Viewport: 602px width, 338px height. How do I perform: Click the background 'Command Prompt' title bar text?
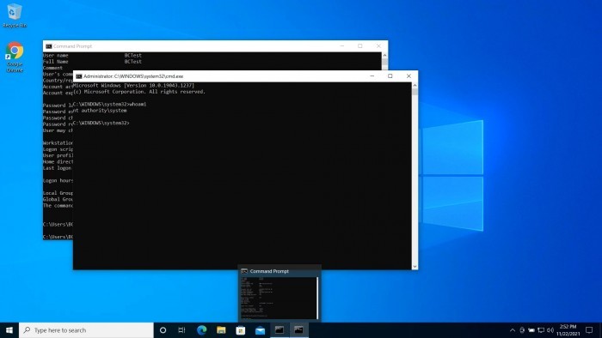point(72,46)
